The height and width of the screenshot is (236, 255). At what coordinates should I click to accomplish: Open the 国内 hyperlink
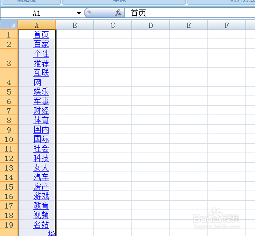click(x=41, y=129)
